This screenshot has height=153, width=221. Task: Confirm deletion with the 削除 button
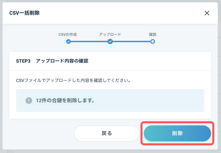[x=177, y=133]
